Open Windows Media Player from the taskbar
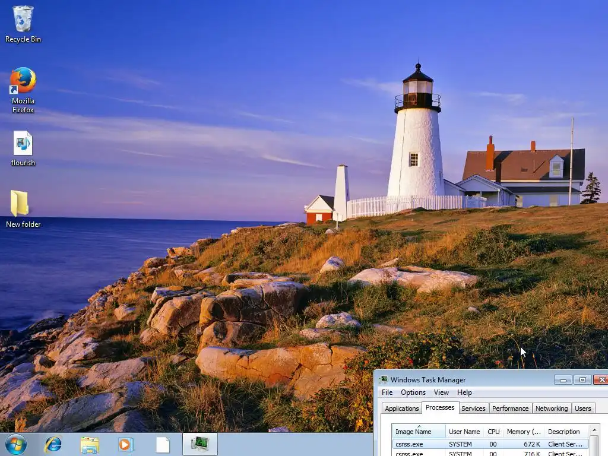Image resolution: width=608 pixels, height=456 pixels. click(125, 445)
